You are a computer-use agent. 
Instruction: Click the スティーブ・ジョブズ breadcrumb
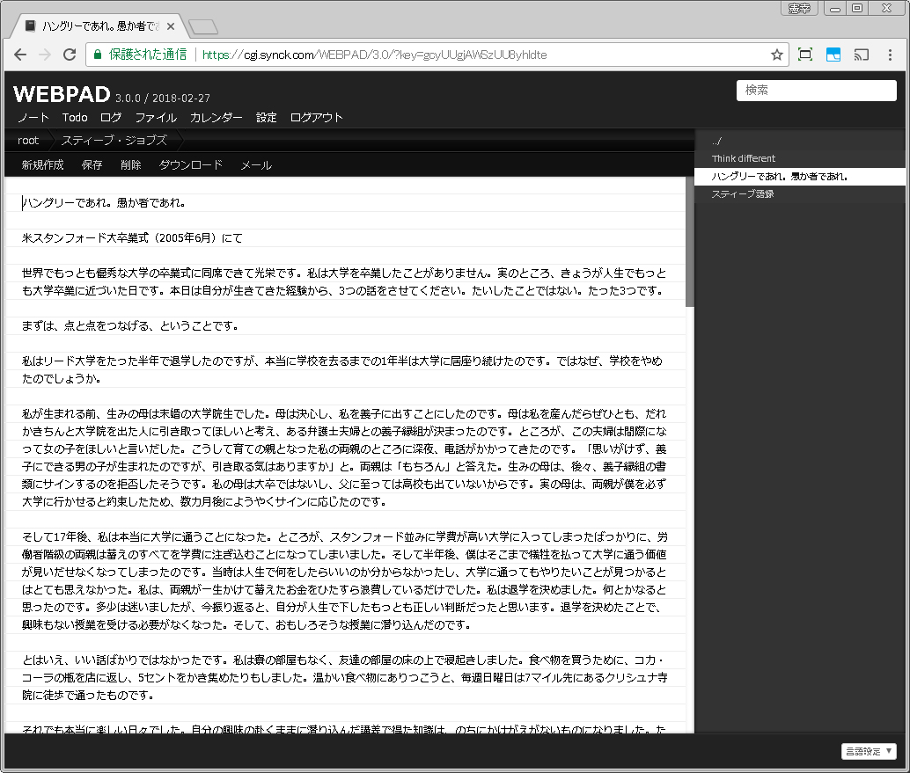tap(114, 141)
